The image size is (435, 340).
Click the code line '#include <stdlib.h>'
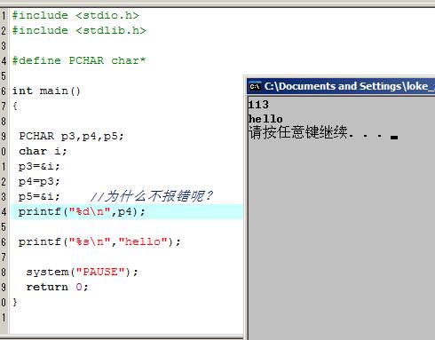[79, 30]
